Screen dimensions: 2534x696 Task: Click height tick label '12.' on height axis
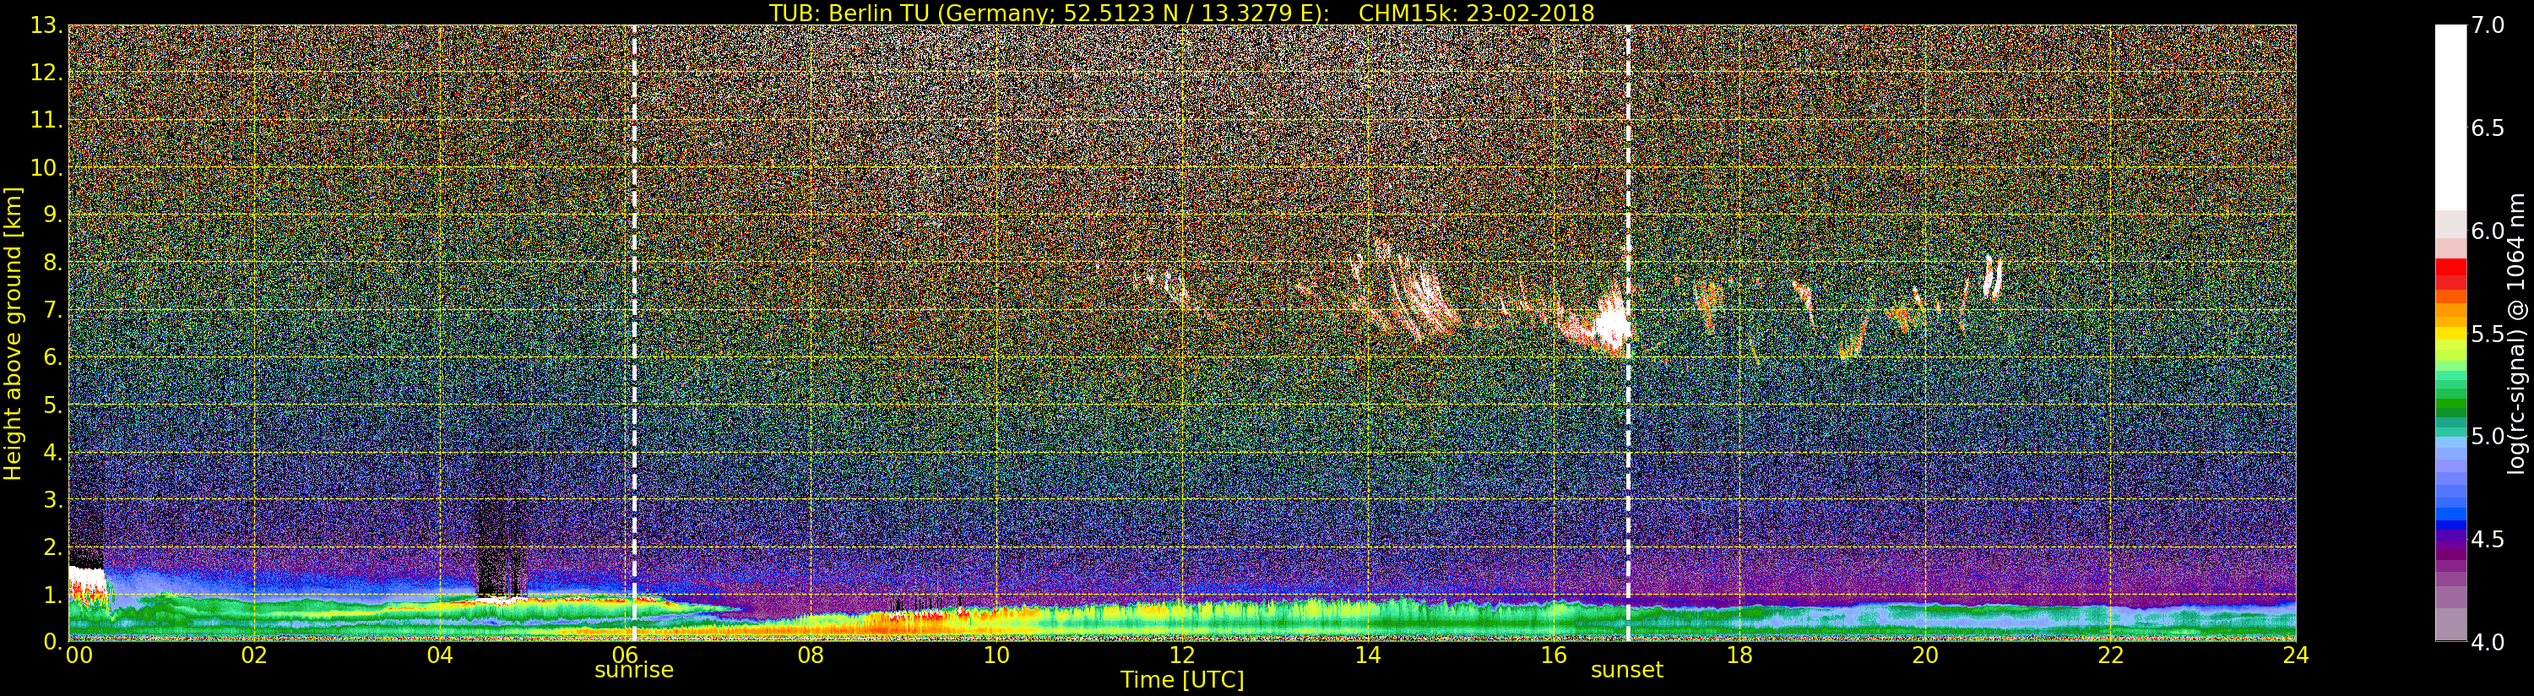point(46,73)
